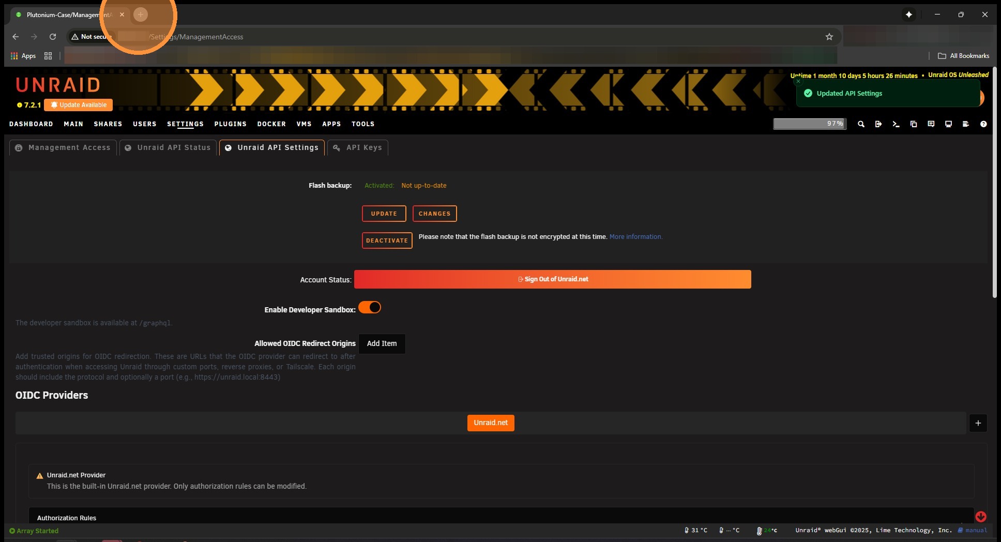Screen dimensions: 1001x542
Task: Open the feedback speech-bubble icon
Action: (x=931, y=124)
